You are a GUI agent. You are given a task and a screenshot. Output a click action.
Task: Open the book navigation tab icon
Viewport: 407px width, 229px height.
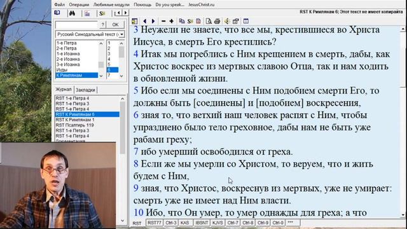click(57, 13)
